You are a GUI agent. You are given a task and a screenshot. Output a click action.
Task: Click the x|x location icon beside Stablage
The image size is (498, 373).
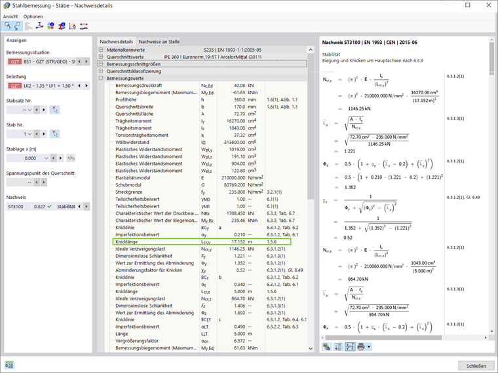(x=71, y=158)
